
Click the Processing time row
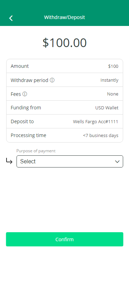point(65,135)
